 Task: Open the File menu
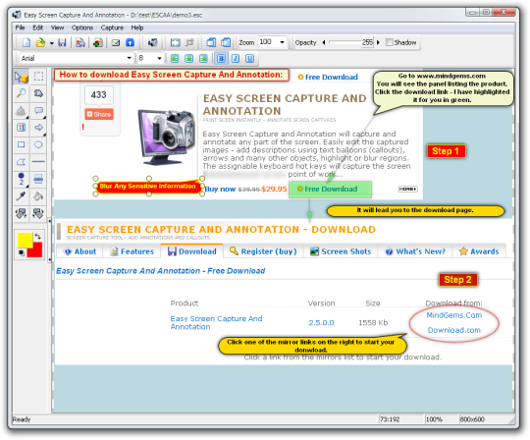click(x=20, y=27)
